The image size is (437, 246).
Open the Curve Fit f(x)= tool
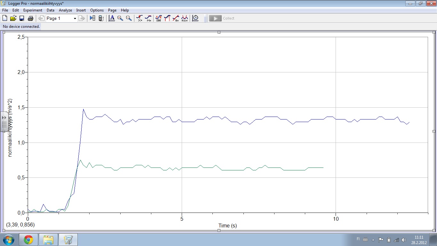(x=185, y=18)
